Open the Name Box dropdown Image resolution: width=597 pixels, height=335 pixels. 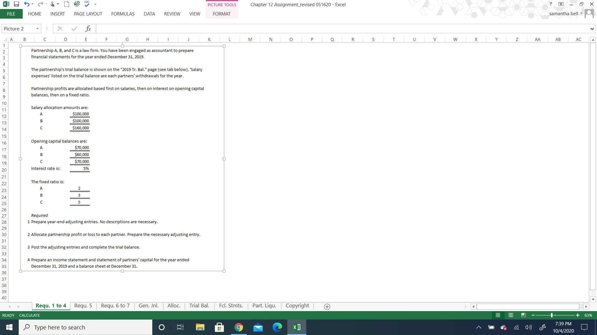[x=37, y=29]
